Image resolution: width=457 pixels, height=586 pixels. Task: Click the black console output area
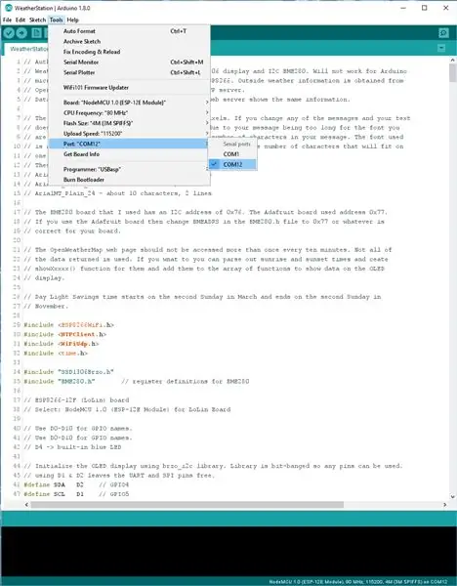pyautogui.click(x=228, y=551)
